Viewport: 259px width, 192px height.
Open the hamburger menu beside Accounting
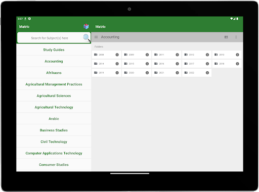click(x=96, y=37)
